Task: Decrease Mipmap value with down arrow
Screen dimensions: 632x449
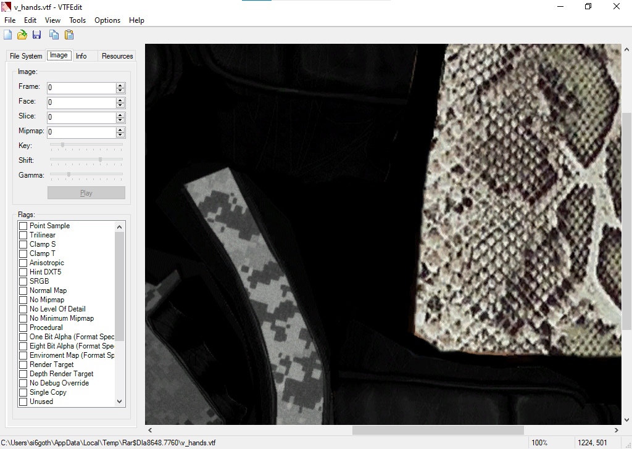Action: (120, 135)
